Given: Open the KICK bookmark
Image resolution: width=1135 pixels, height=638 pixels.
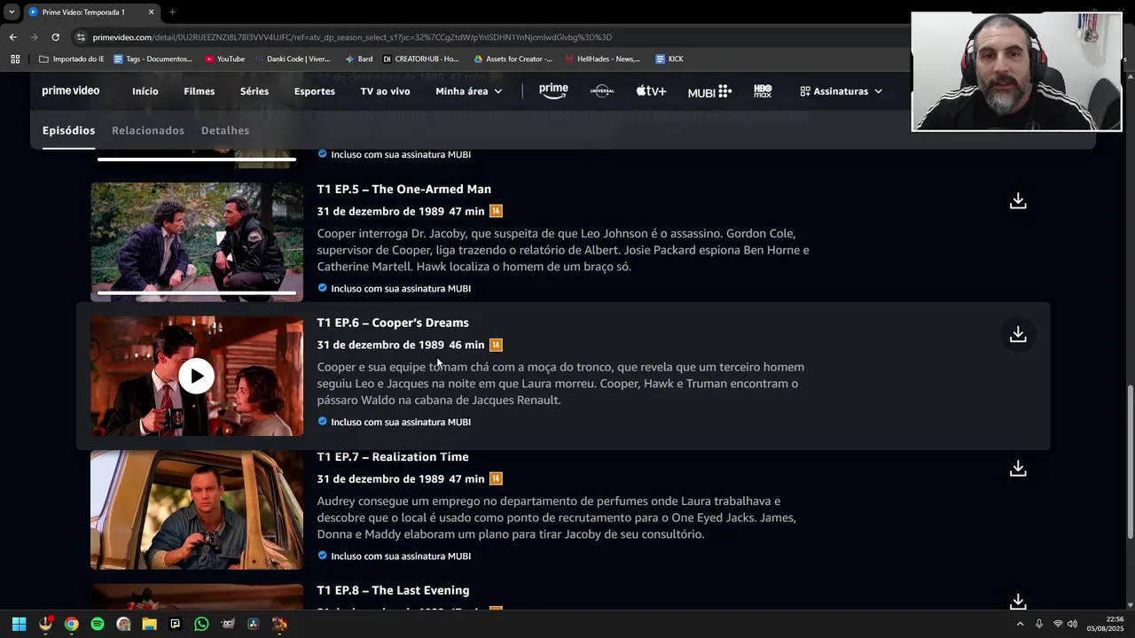Looking at the screenshot, I should point(669,59).
